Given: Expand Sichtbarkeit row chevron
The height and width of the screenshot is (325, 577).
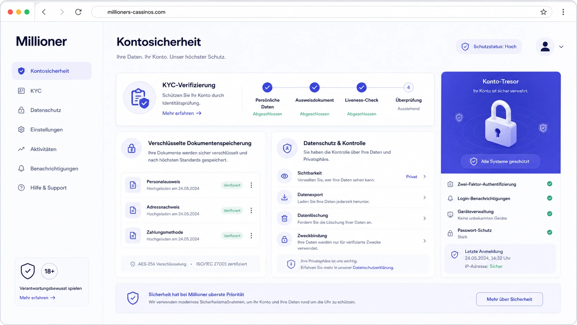Looking at the screenshot, I should [424, 176].
